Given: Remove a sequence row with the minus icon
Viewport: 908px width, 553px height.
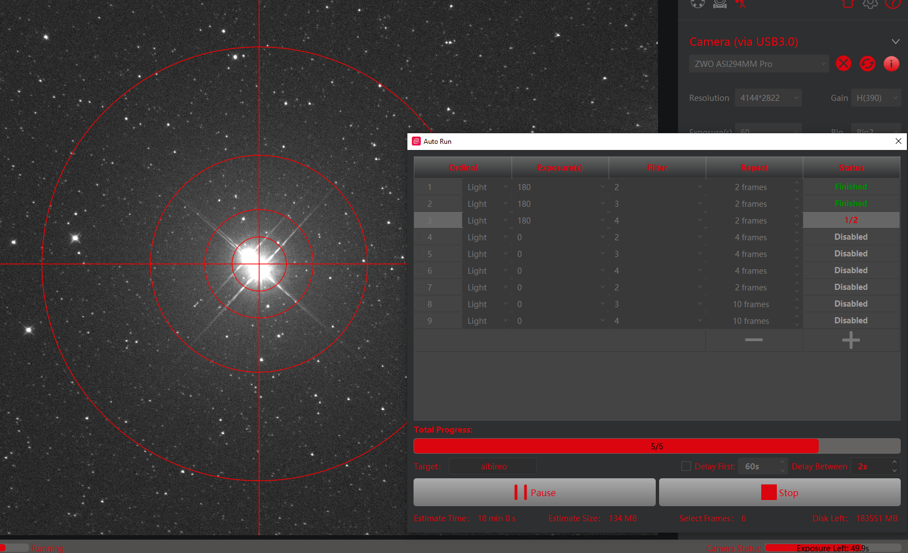Looking at the screenshot, I should pyautogui.click(x=753, y=340).
